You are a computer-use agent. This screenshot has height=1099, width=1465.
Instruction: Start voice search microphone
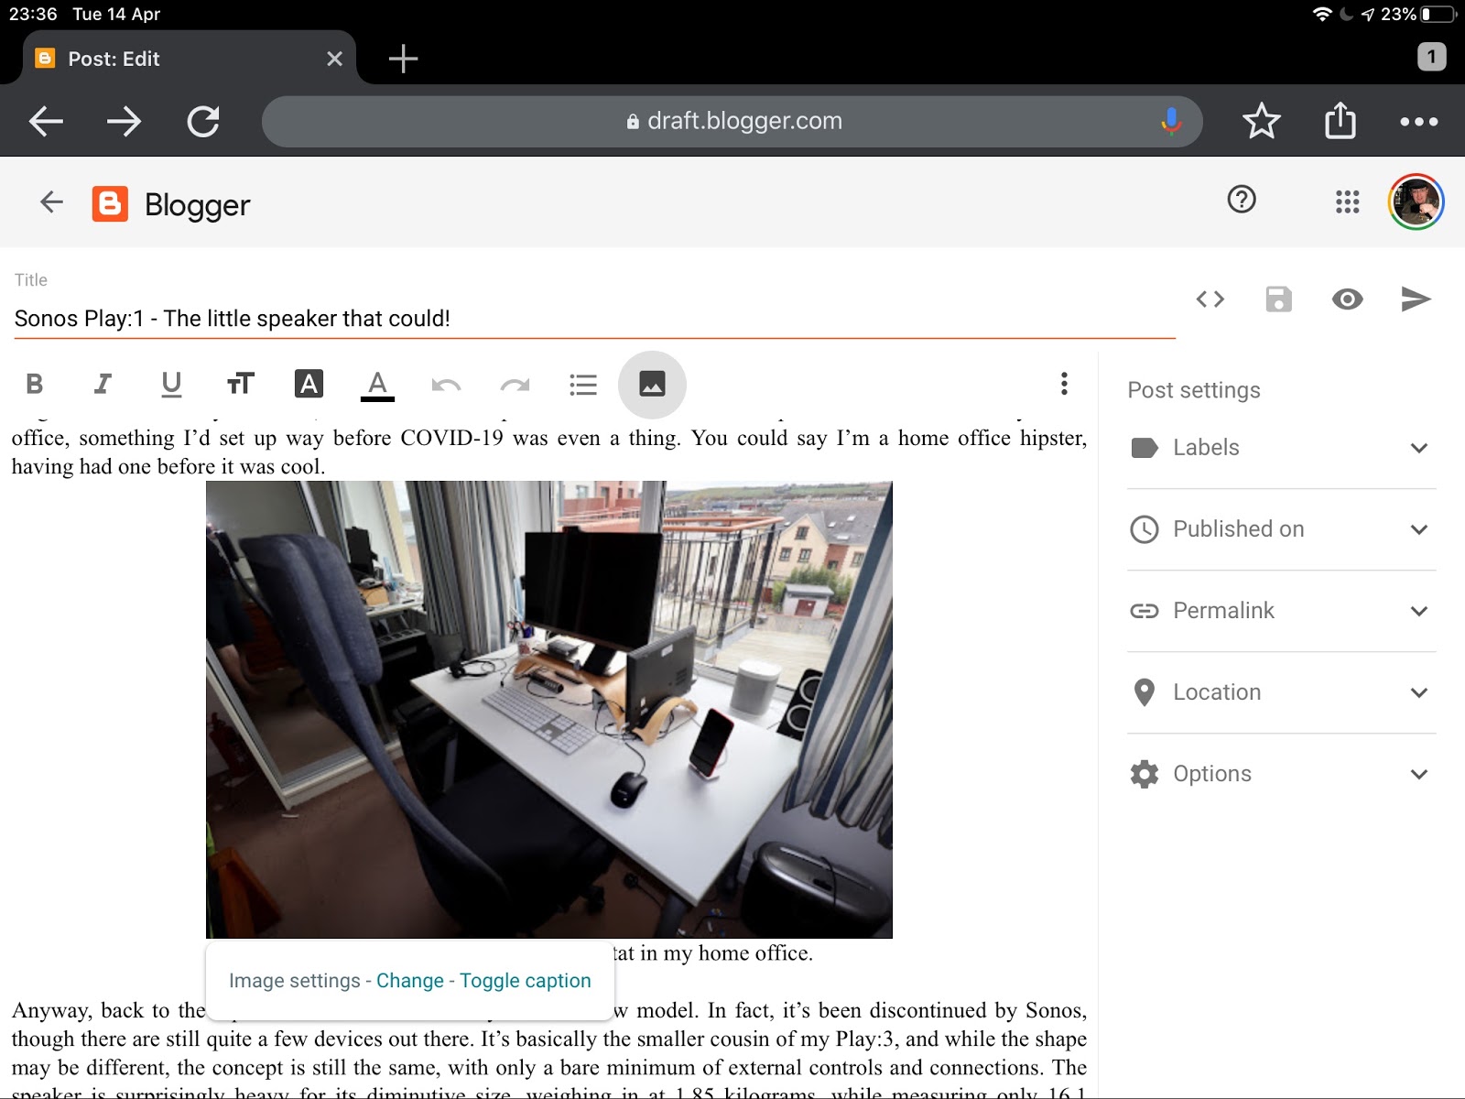(x=1170, y=121)
